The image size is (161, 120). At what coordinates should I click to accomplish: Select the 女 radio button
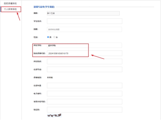click(x=54, y=37)
